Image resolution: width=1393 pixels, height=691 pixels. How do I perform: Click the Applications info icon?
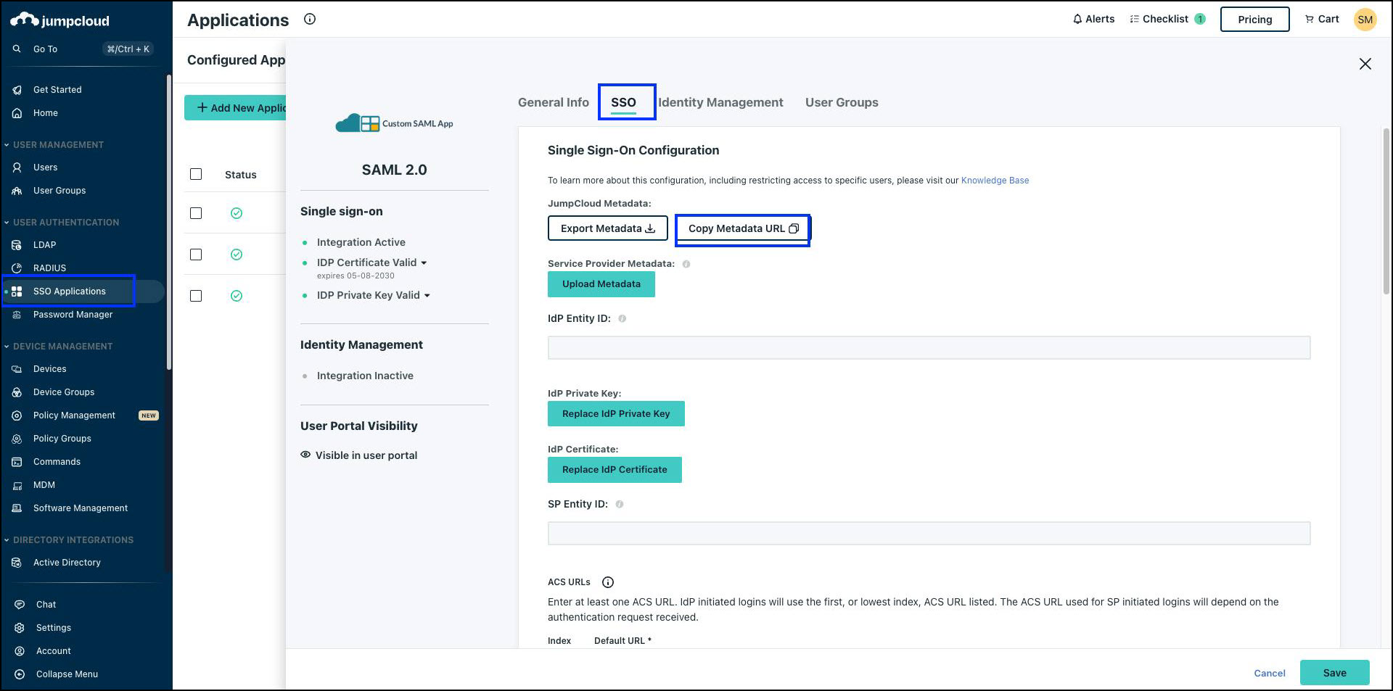coord(310,20)
